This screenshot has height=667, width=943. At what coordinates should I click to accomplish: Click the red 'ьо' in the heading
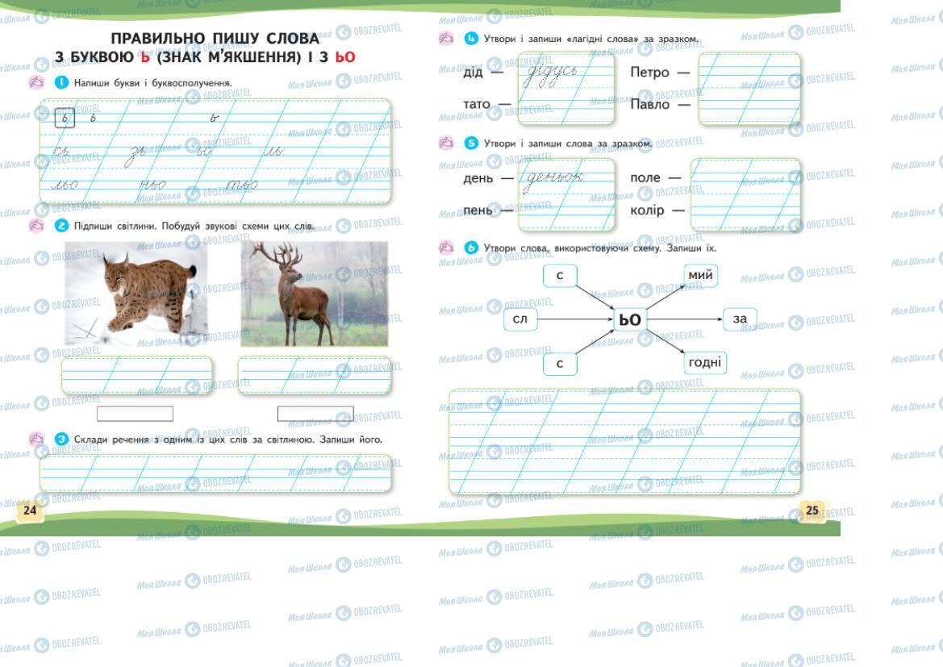[345, 57]
